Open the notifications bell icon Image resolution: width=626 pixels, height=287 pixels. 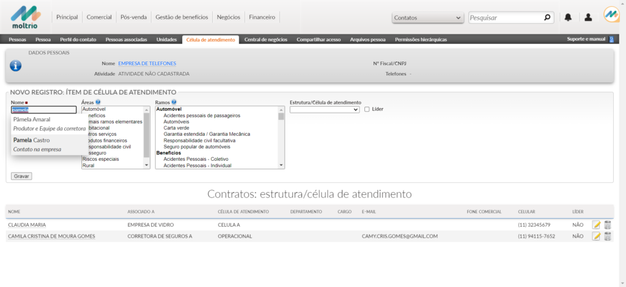pyautogui.click(x=568, y=18)
